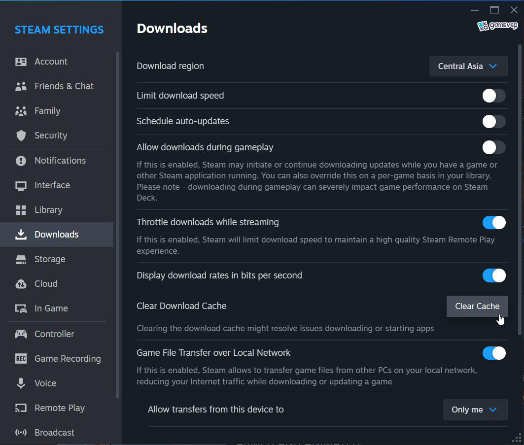This screenshot has width=524, height=445.
Task: Click the In Game overlay icon
Action: point(21,308)
